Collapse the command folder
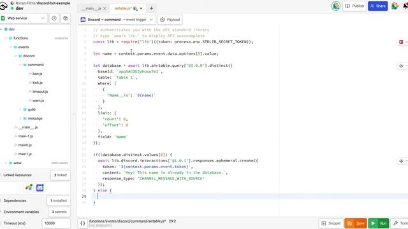This screenshot has width=408, height=229. pos(20,65)
